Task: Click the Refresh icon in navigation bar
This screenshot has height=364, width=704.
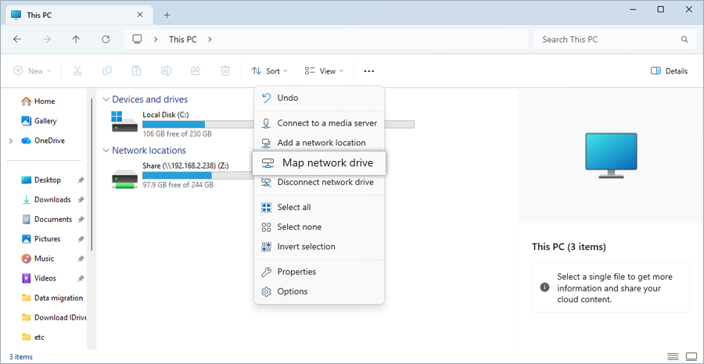Action: tap(106, 39)
